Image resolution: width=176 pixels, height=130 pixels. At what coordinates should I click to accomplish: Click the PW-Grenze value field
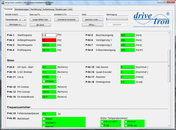click(x=49, y=92)
